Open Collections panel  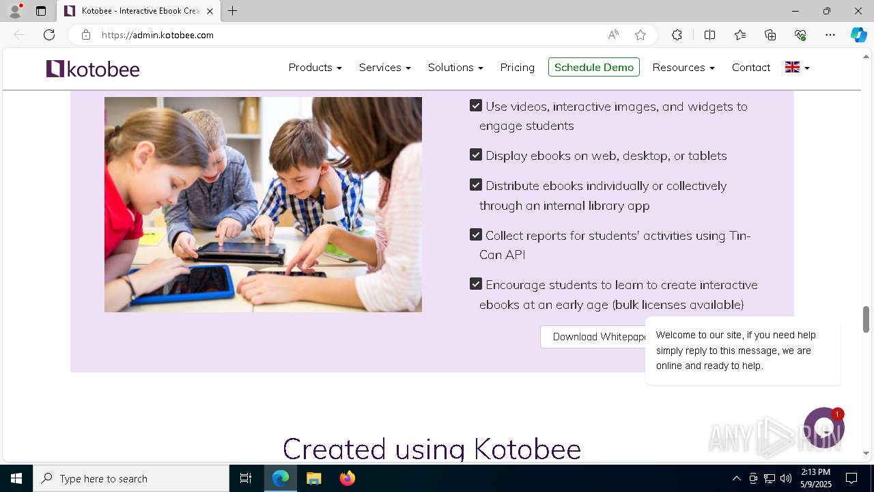pos(770,35)
